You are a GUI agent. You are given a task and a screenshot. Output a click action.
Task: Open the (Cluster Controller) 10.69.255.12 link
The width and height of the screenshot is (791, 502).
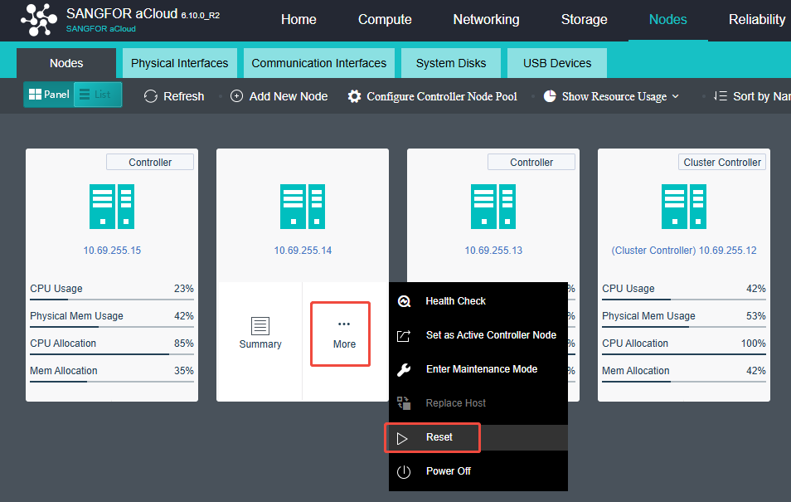pos(684,251)
